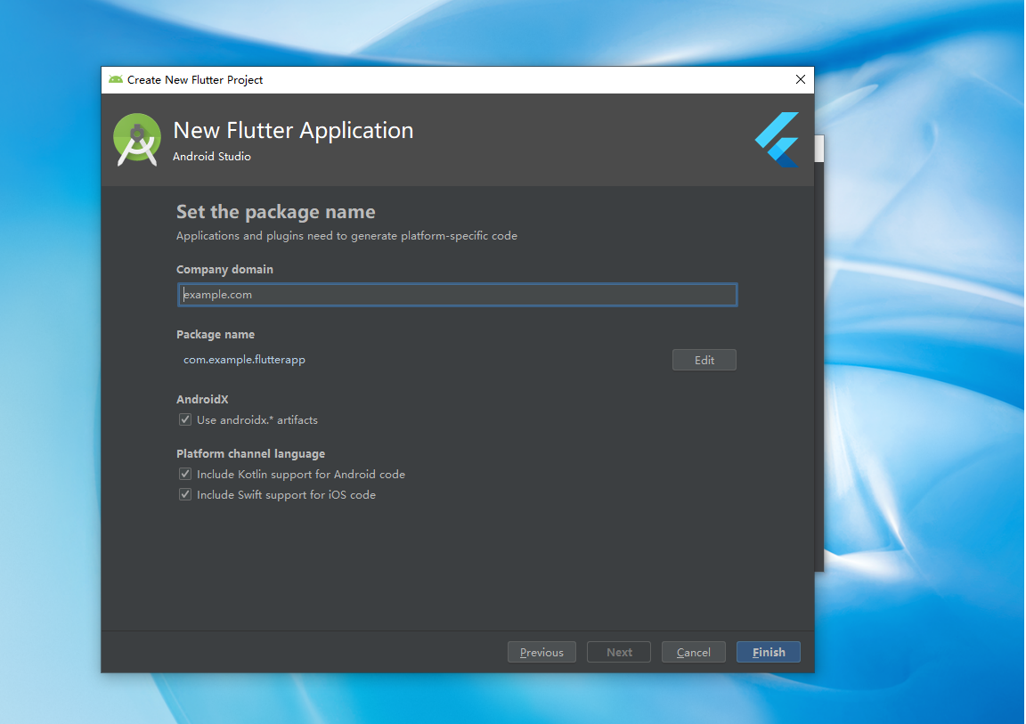Click the New Flutter Application title
This screenshot has height=724, width=1026.
click(293, 130)
